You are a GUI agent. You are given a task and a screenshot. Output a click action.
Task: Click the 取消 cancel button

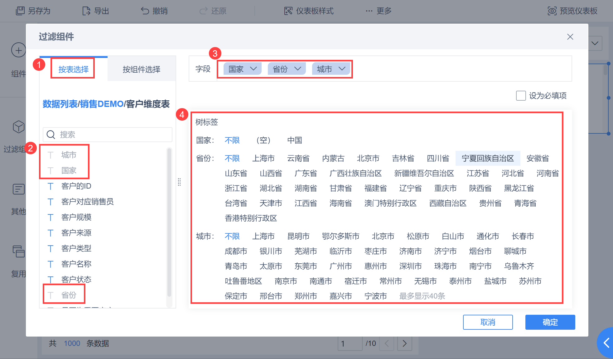[x=488, y=322]
